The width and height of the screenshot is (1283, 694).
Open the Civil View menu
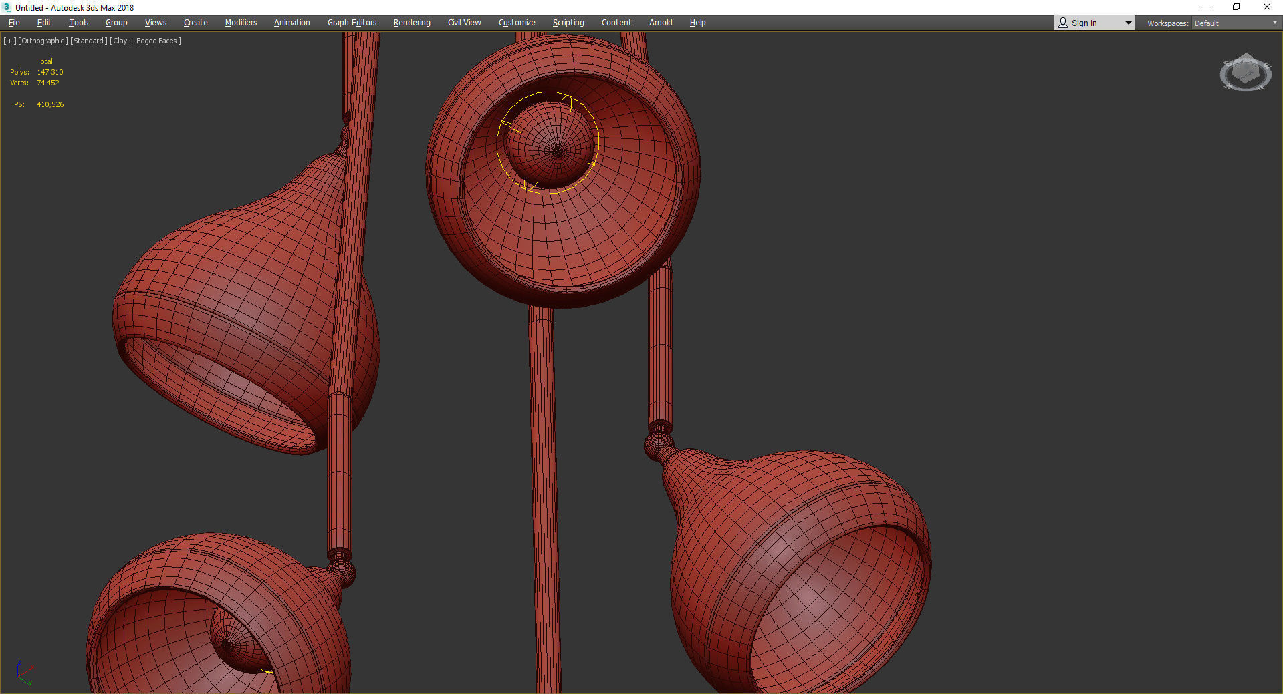pyautogui.click(x=464, y=23)
